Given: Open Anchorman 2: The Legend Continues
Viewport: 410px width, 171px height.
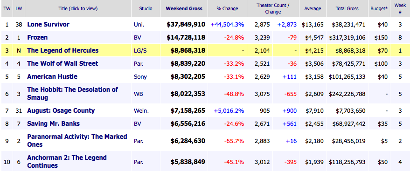Looking at the screenshot, I should point(67,161).
